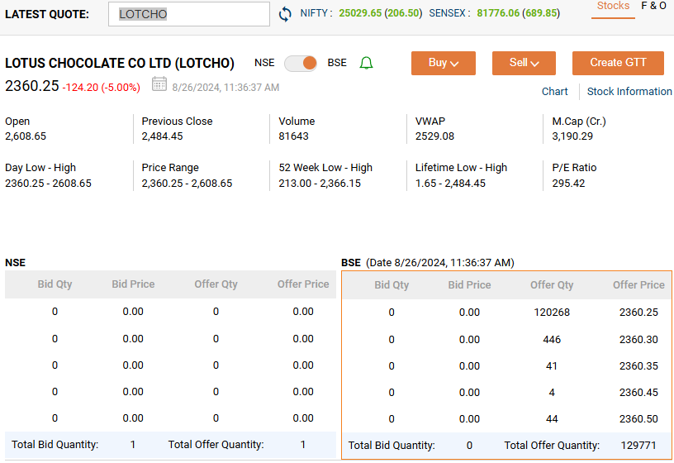Click the BSE offer quantity 44
This screenshot has height=463, width=674.
coord(552,419)
